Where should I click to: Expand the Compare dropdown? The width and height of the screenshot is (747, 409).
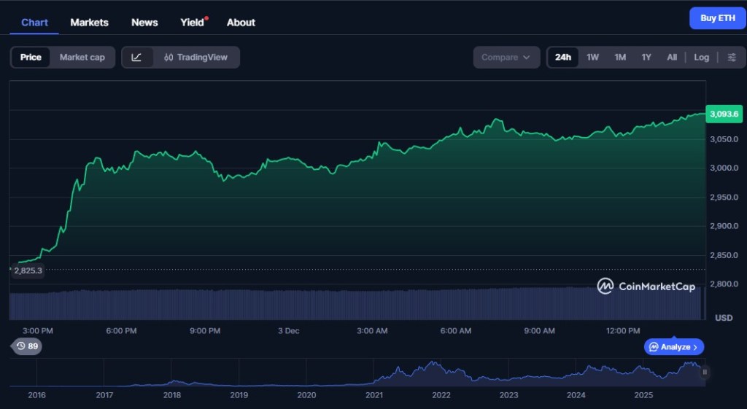pos(506,57)
